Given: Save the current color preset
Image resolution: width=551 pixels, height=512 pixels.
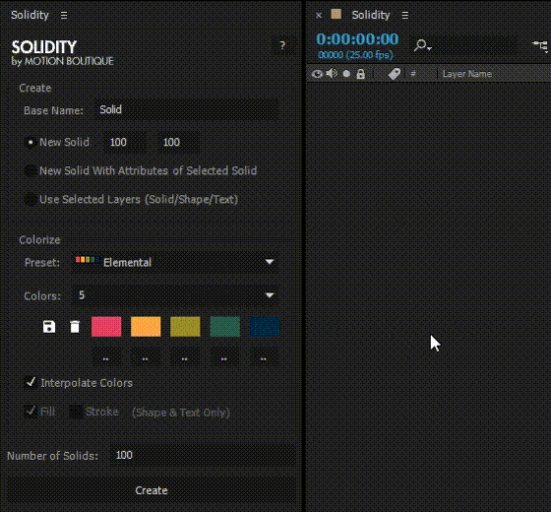Looking at the screenshot, I should point(49,327).
